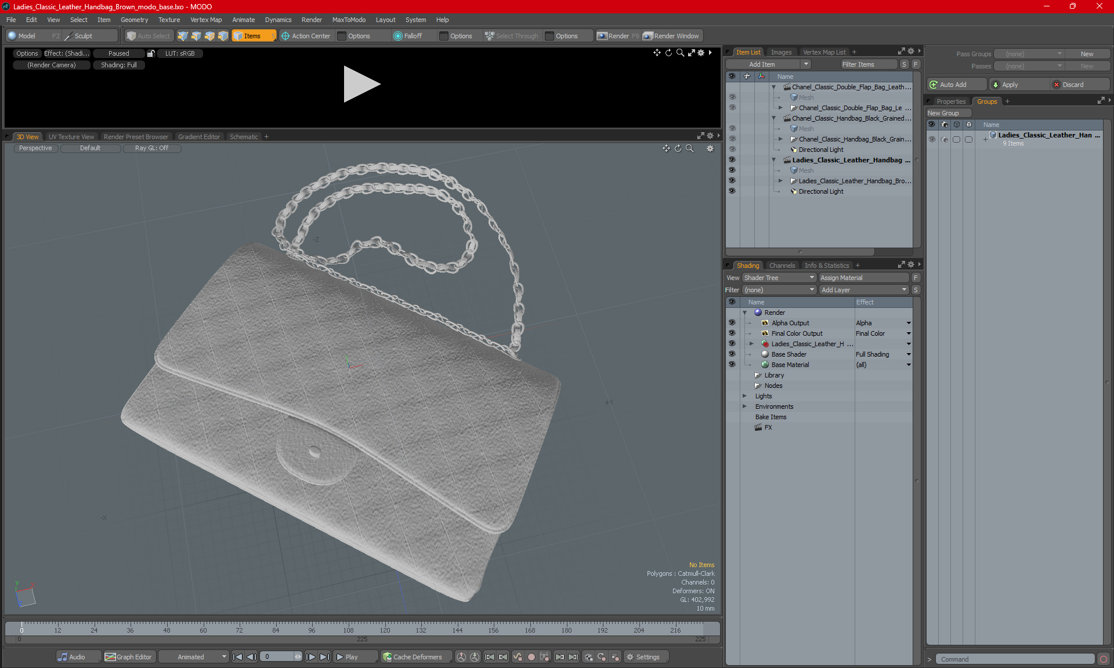
Task: Open the Texture menu
Action: [169, 20]
